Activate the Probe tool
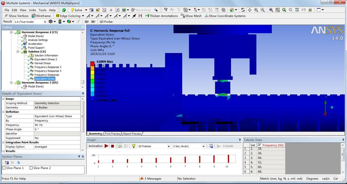Screen dimensions: 347x184 pyautogui.click(x=106, y=22)
